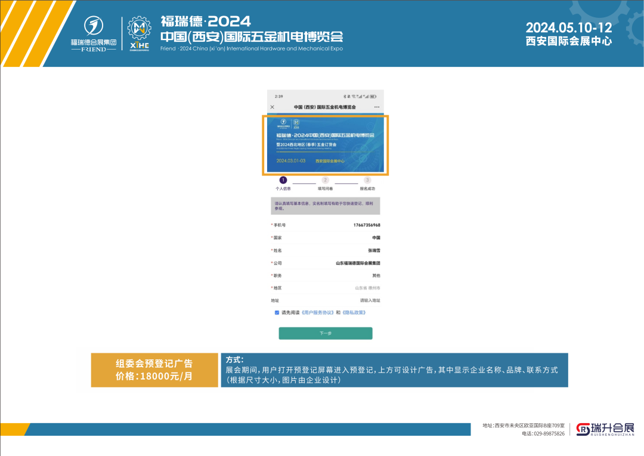Click the phone page title 中国(西安)国际五金机电博览会
Screen dimensions: 644x456
[325, 107]
